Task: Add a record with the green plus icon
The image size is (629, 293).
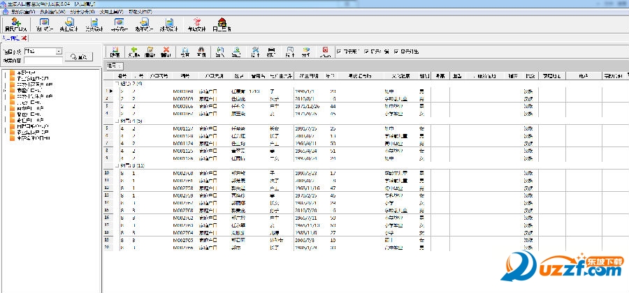Action: pos(133,50)
